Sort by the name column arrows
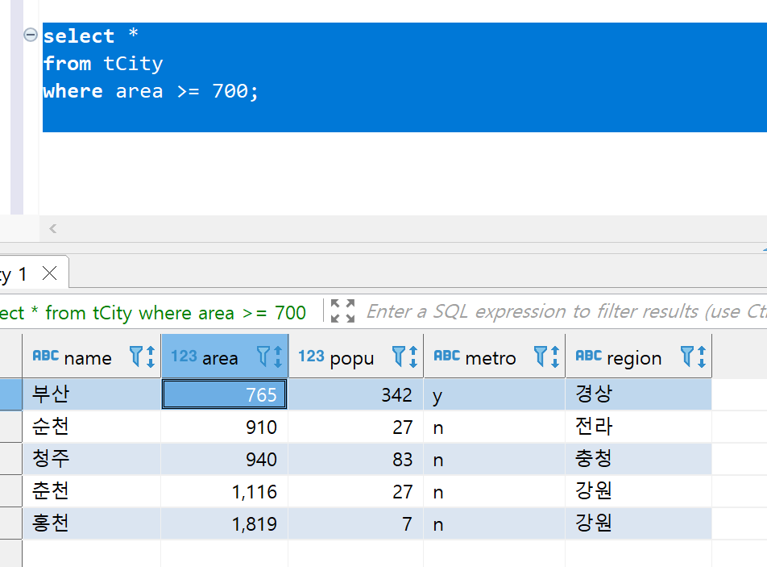 pos(151,356)
